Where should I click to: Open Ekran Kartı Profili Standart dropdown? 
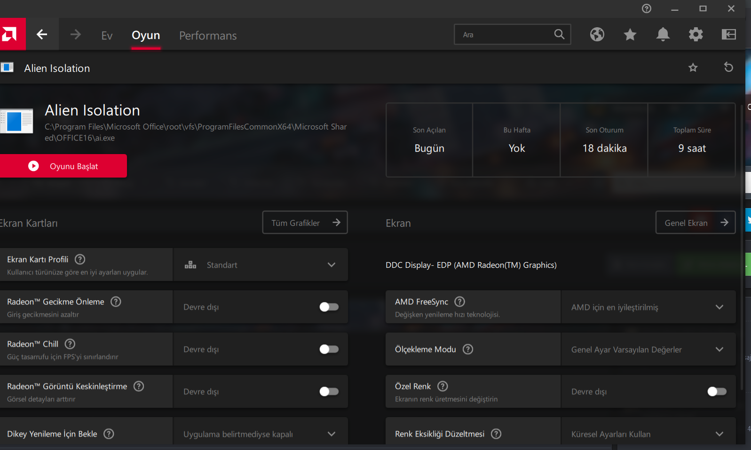point(261,264)
